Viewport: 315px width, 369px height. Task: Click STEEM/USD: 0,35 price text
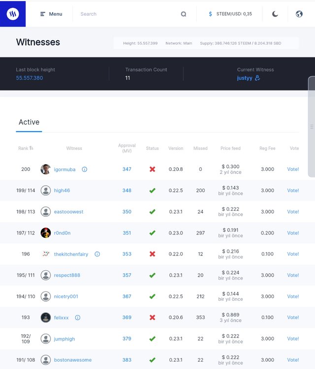coord(234,14)
